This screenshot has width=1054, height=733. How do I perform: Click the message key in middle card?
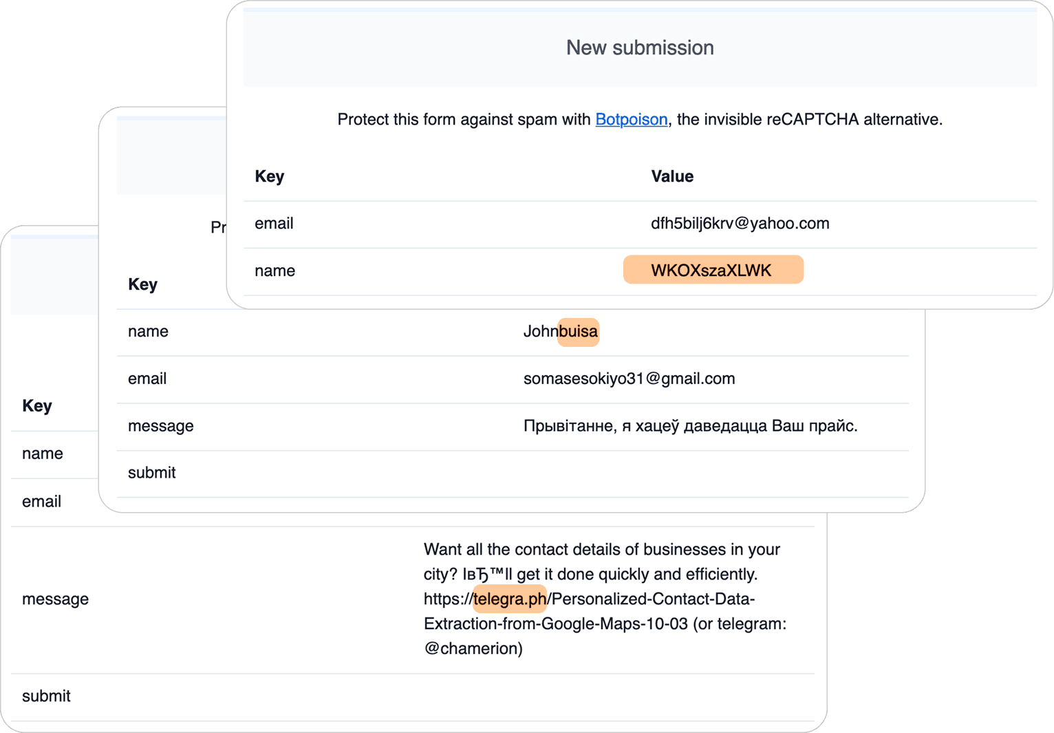click(x=160, y=426)
